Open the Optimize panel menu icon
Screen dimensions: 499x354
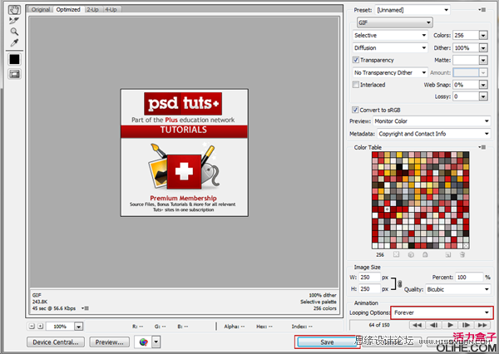(x=482, y=10)
